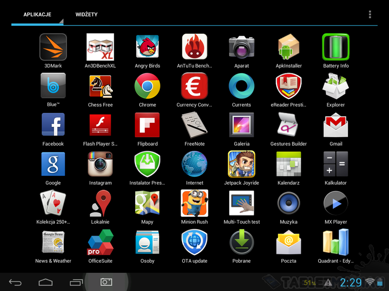This screenshot has height=291, width=389.
Task: Open the clock showing 2:29
Action: (x=351, y=282)
